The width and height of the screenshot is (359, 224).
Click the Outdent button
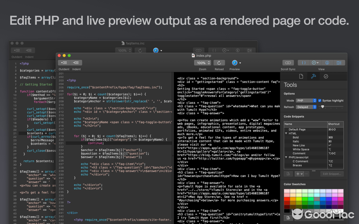tap(64, 62)
